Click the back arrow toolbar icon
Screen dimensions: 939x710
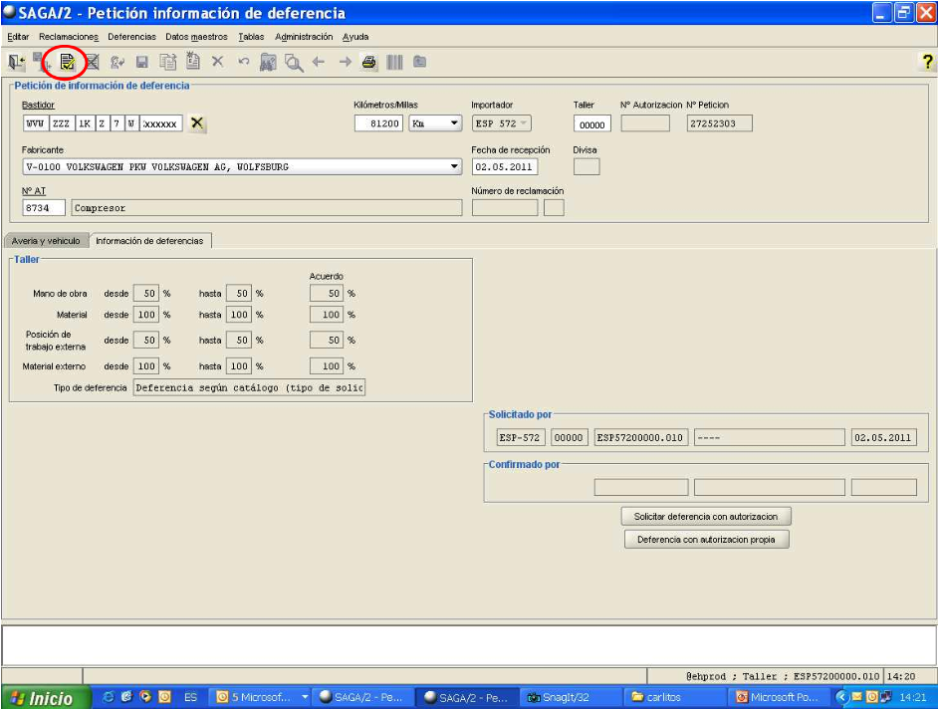click(x=319, y=62)
